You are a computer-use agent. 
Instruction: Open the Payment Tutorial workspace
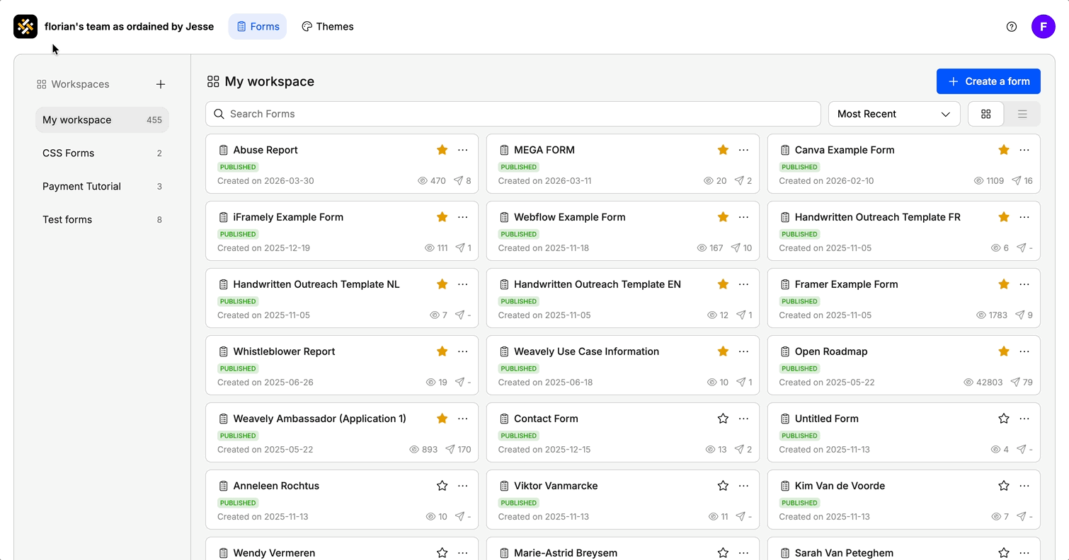(102, 187)
